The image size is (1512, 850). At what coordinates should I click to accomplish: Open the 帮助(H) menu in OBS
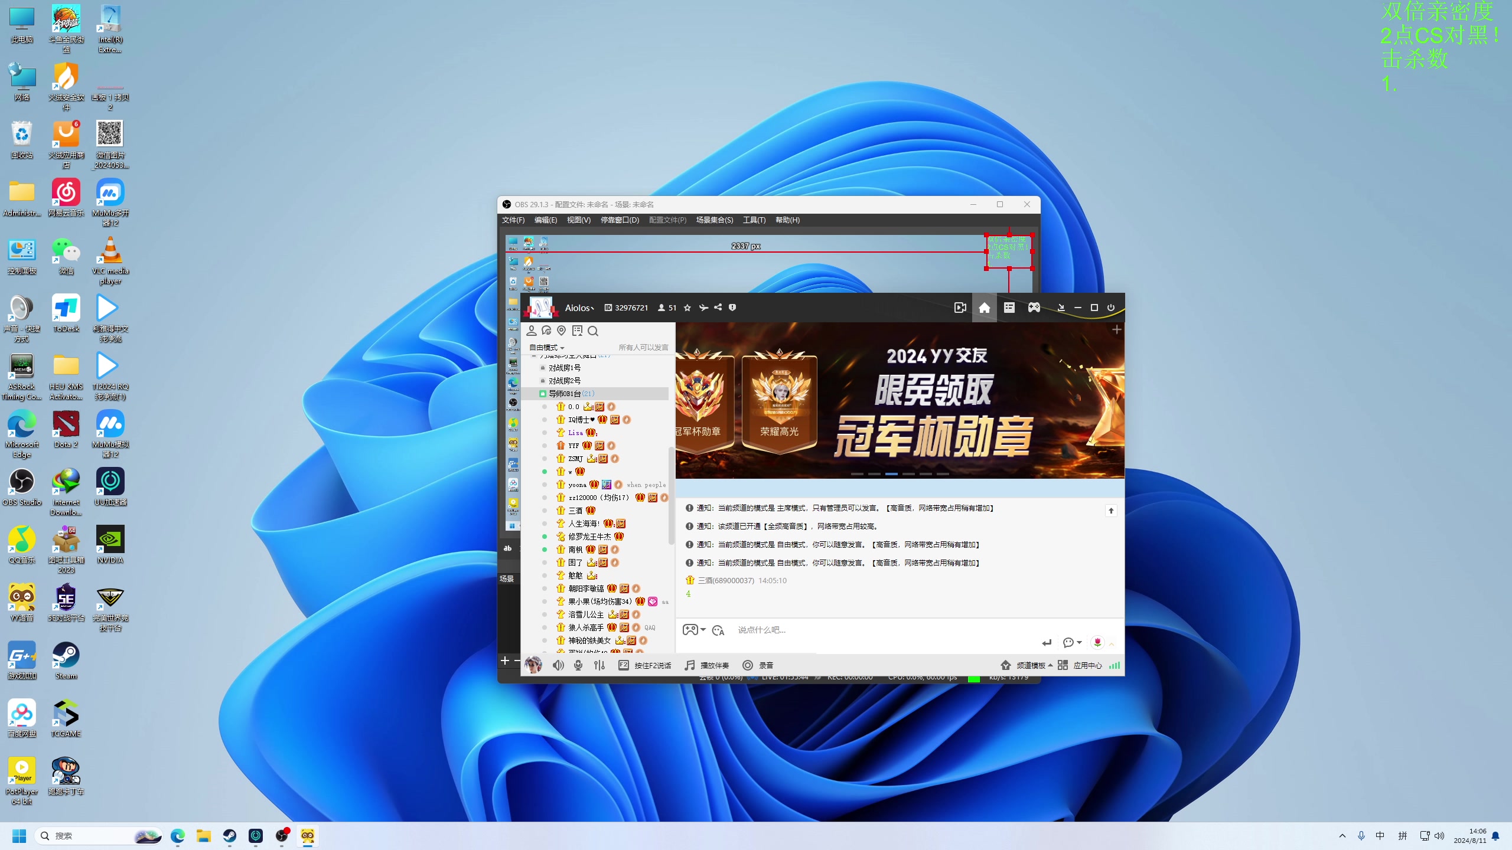point(788,220)
